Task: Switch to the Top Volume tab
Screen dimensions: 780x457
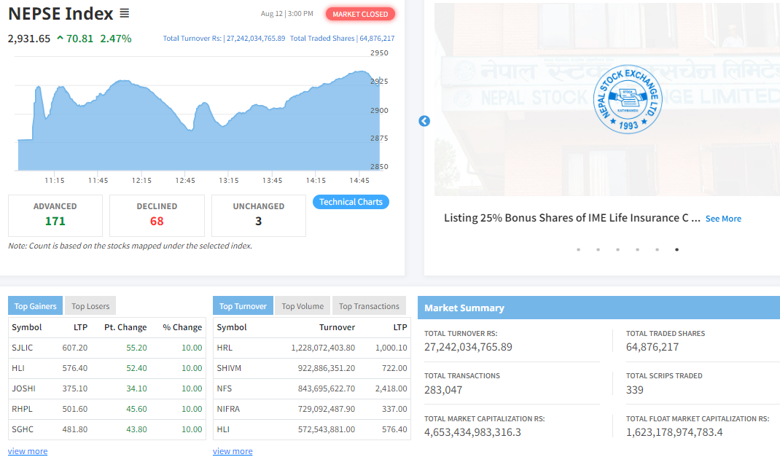Action: click(303, 306)
